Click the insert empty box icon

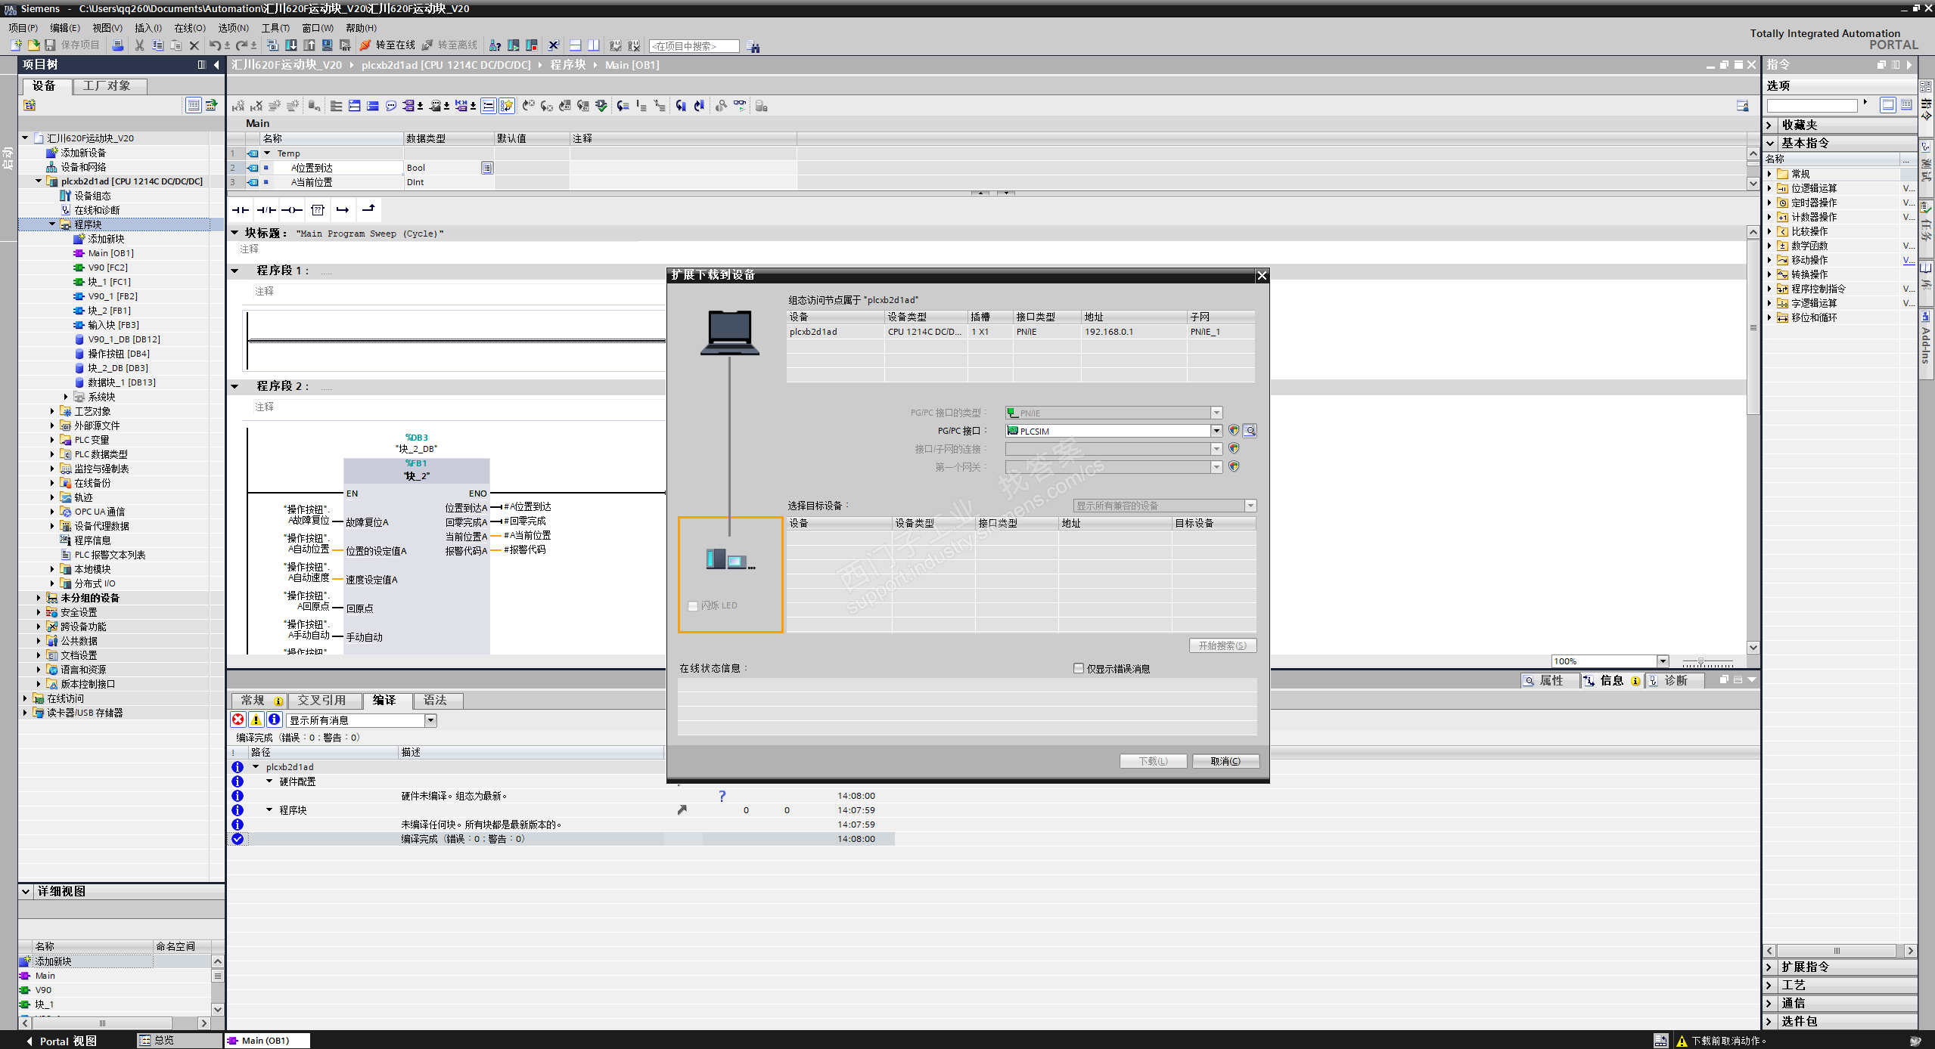[x=318, y=210]
